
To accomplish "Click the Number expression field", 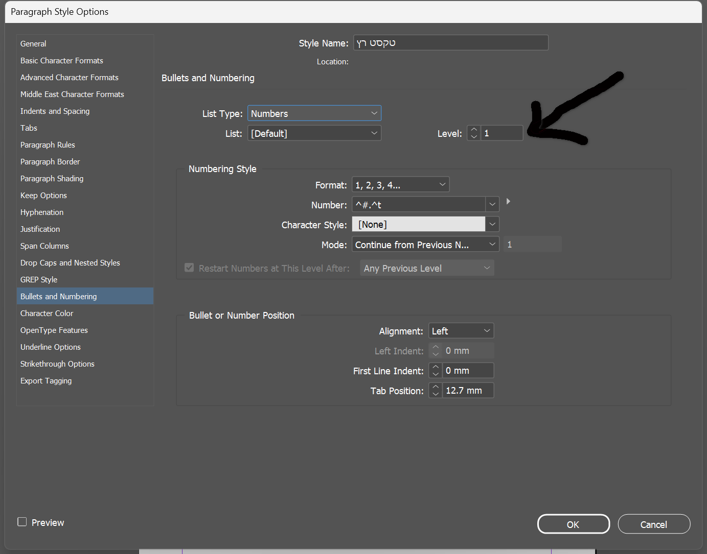I will coord(419,205).
